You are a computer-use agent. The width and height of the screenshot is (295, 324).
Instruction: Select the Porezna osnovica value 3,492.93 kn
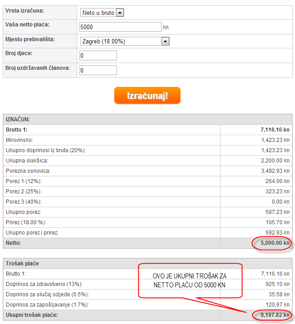[275, 171]
